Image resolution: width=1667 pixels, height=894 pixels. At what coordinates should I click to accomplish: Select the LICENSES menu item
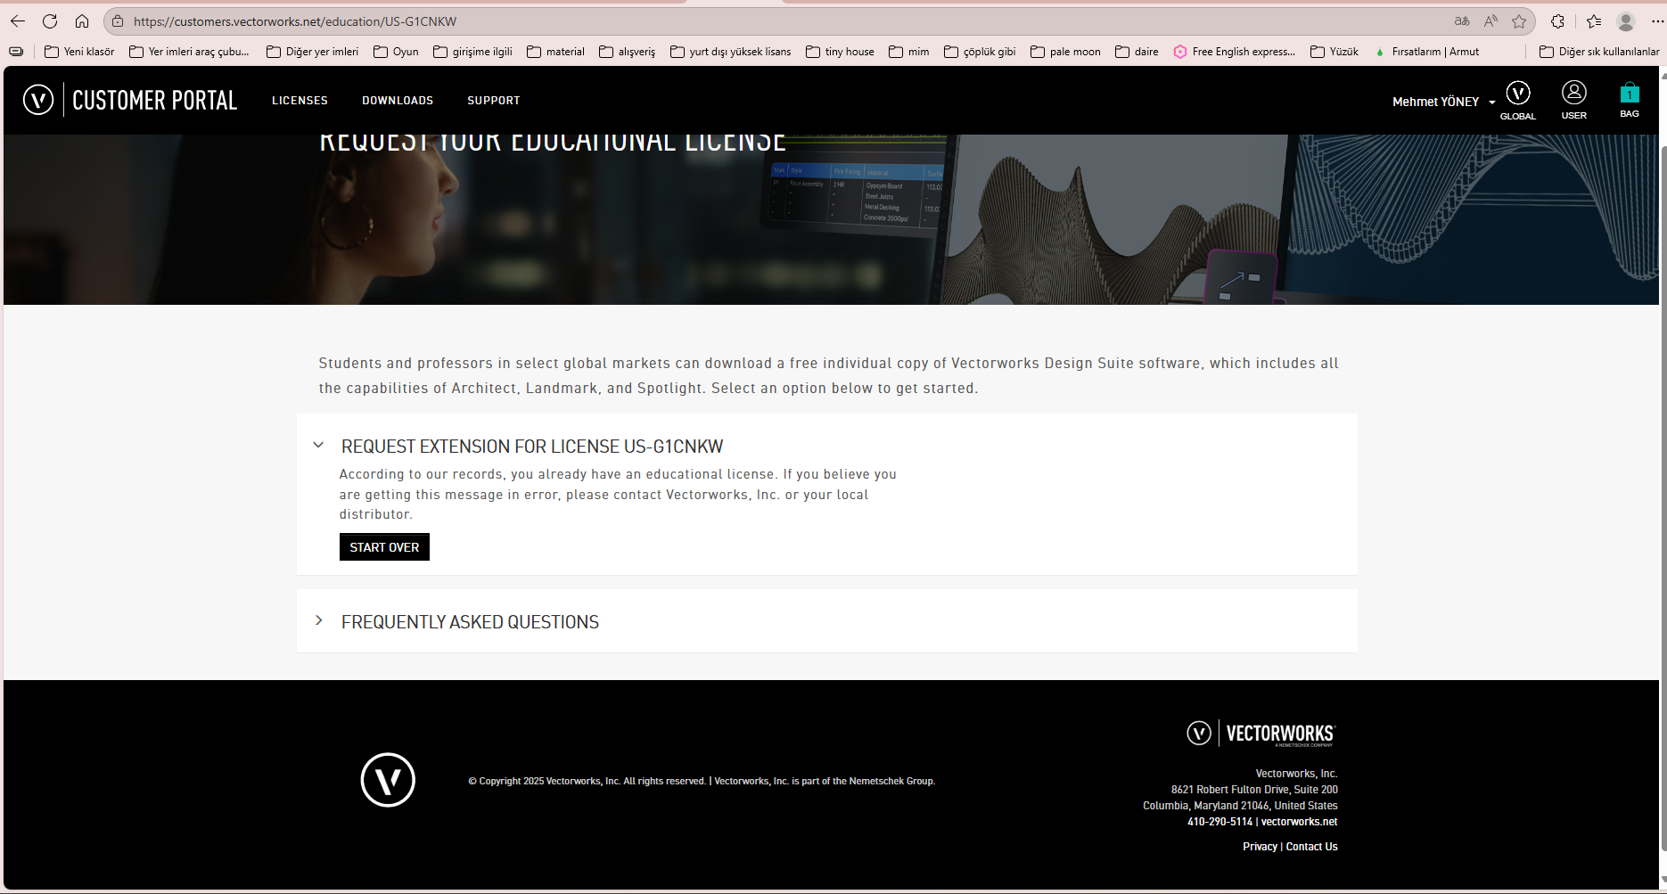pos(299,100)
